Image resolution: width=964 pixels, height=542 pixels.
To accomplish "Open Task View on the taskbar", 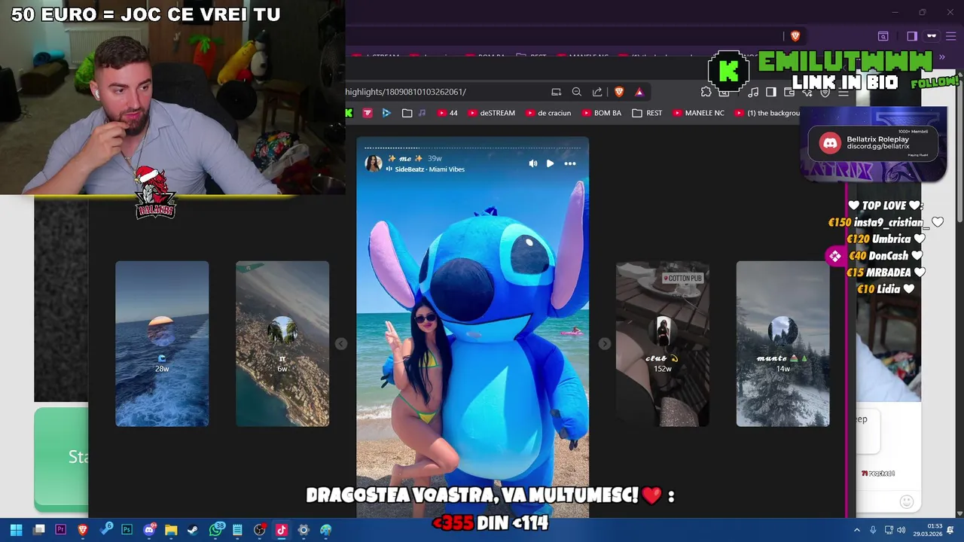I will [x=39, y=530].
